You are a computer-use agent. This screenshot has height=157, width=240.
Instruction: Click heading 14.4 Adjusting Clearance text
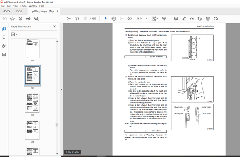157,32
